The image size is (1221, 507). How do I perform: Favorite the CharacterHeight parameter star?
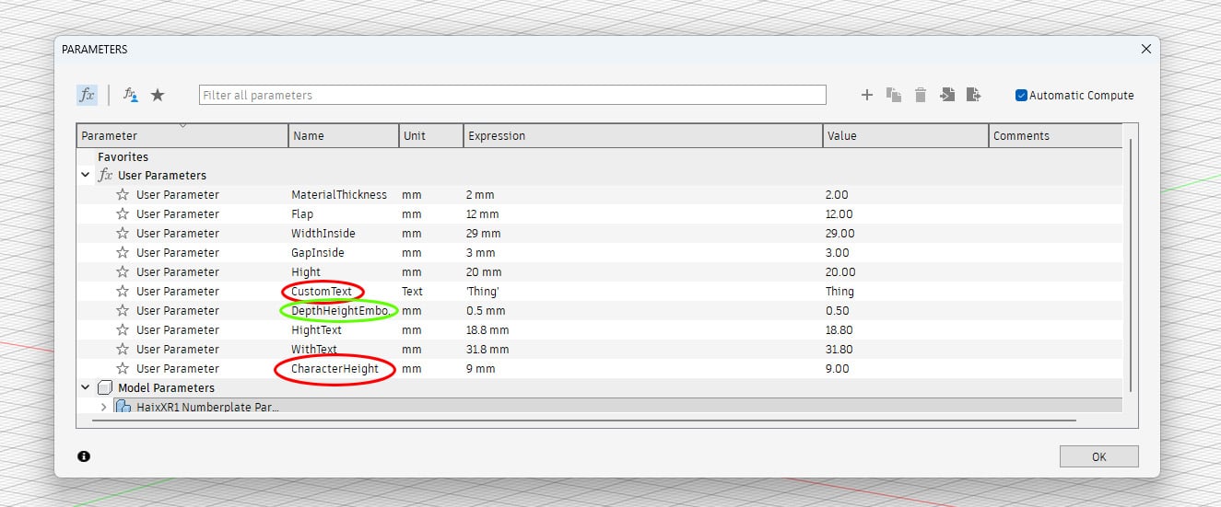tap(123, 369)
